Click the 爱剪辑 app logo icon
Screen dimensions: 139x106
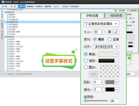pos(3,2)
